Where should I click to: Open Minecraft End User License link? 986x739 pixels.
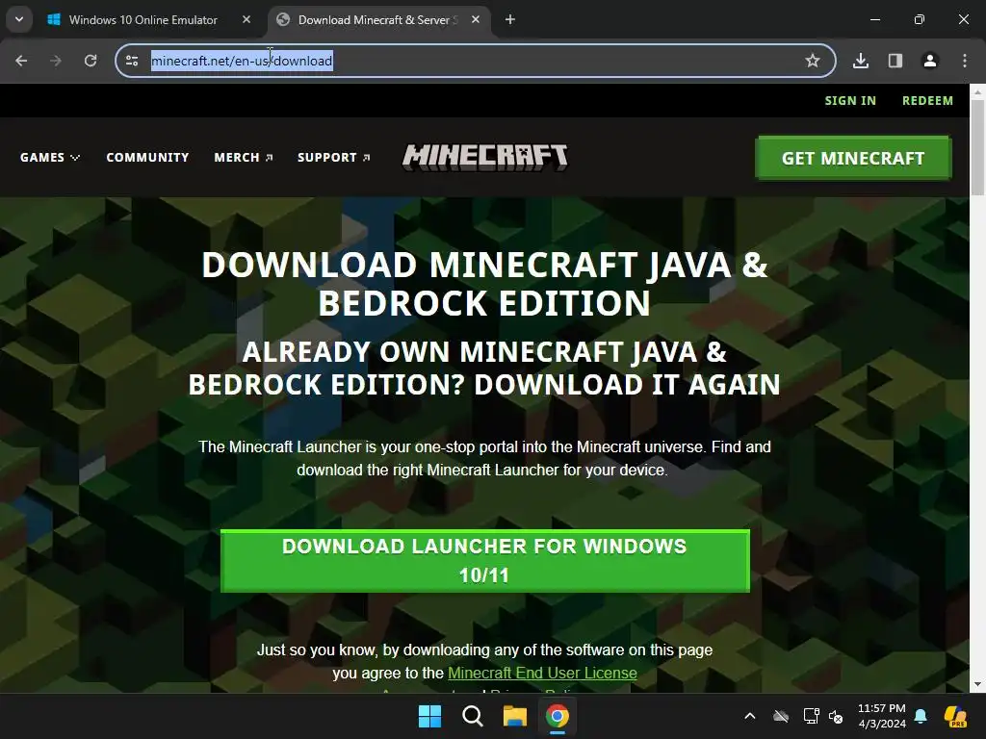pyautogui.click(x=542, y=673)
